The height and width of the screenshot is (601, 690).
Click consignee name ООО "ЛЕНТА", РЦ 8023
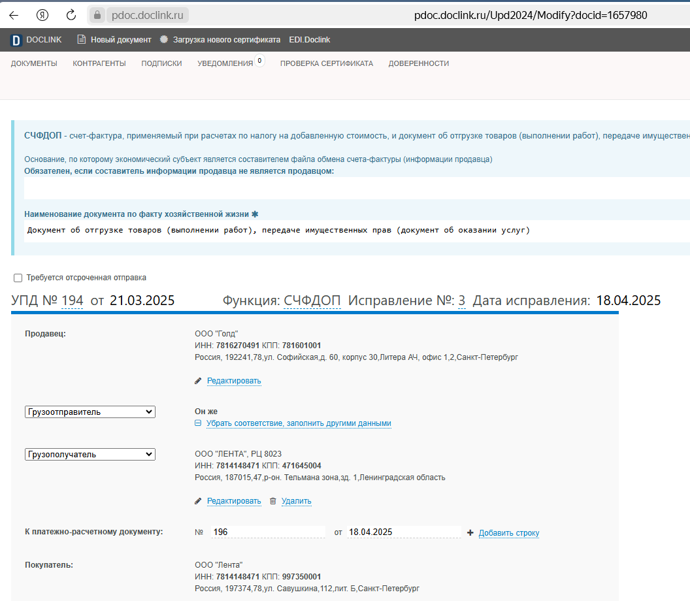[x=238, y=454]
